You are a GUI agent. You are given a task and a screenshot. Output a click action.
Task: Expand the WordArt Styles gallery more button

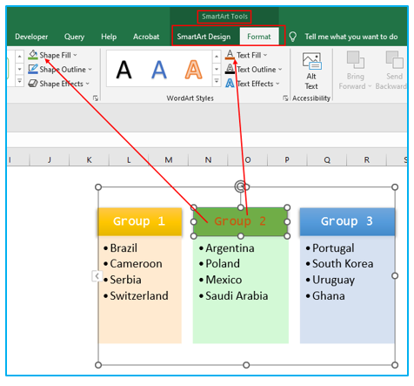tap(217, 81)
